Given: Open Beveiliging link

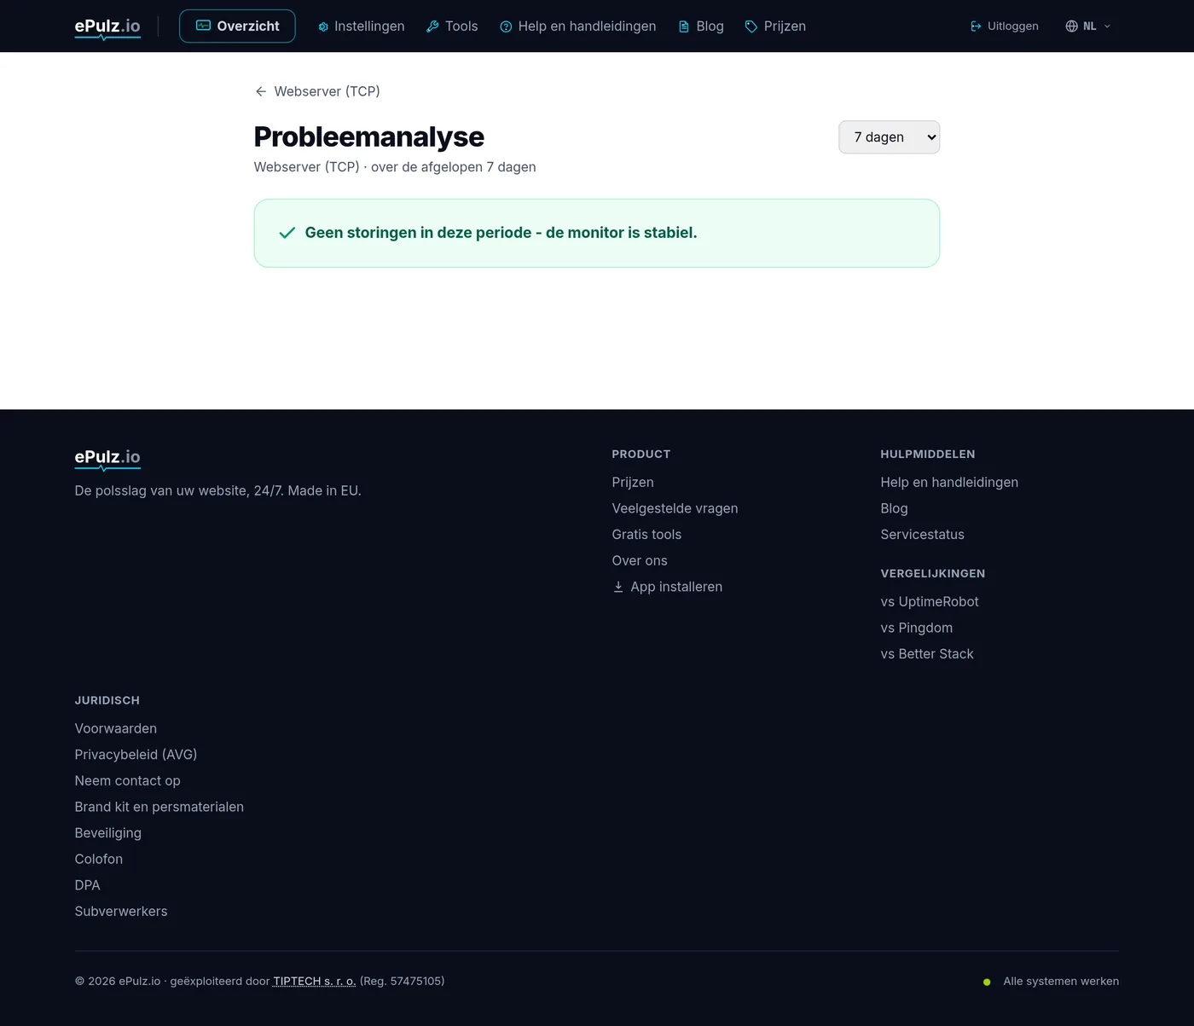Looking at the screenshot, I should (108, 833).
